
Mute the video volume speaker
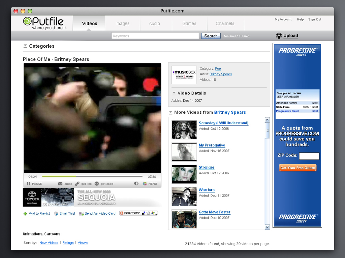pyautogui.click(x=136, y=184)
